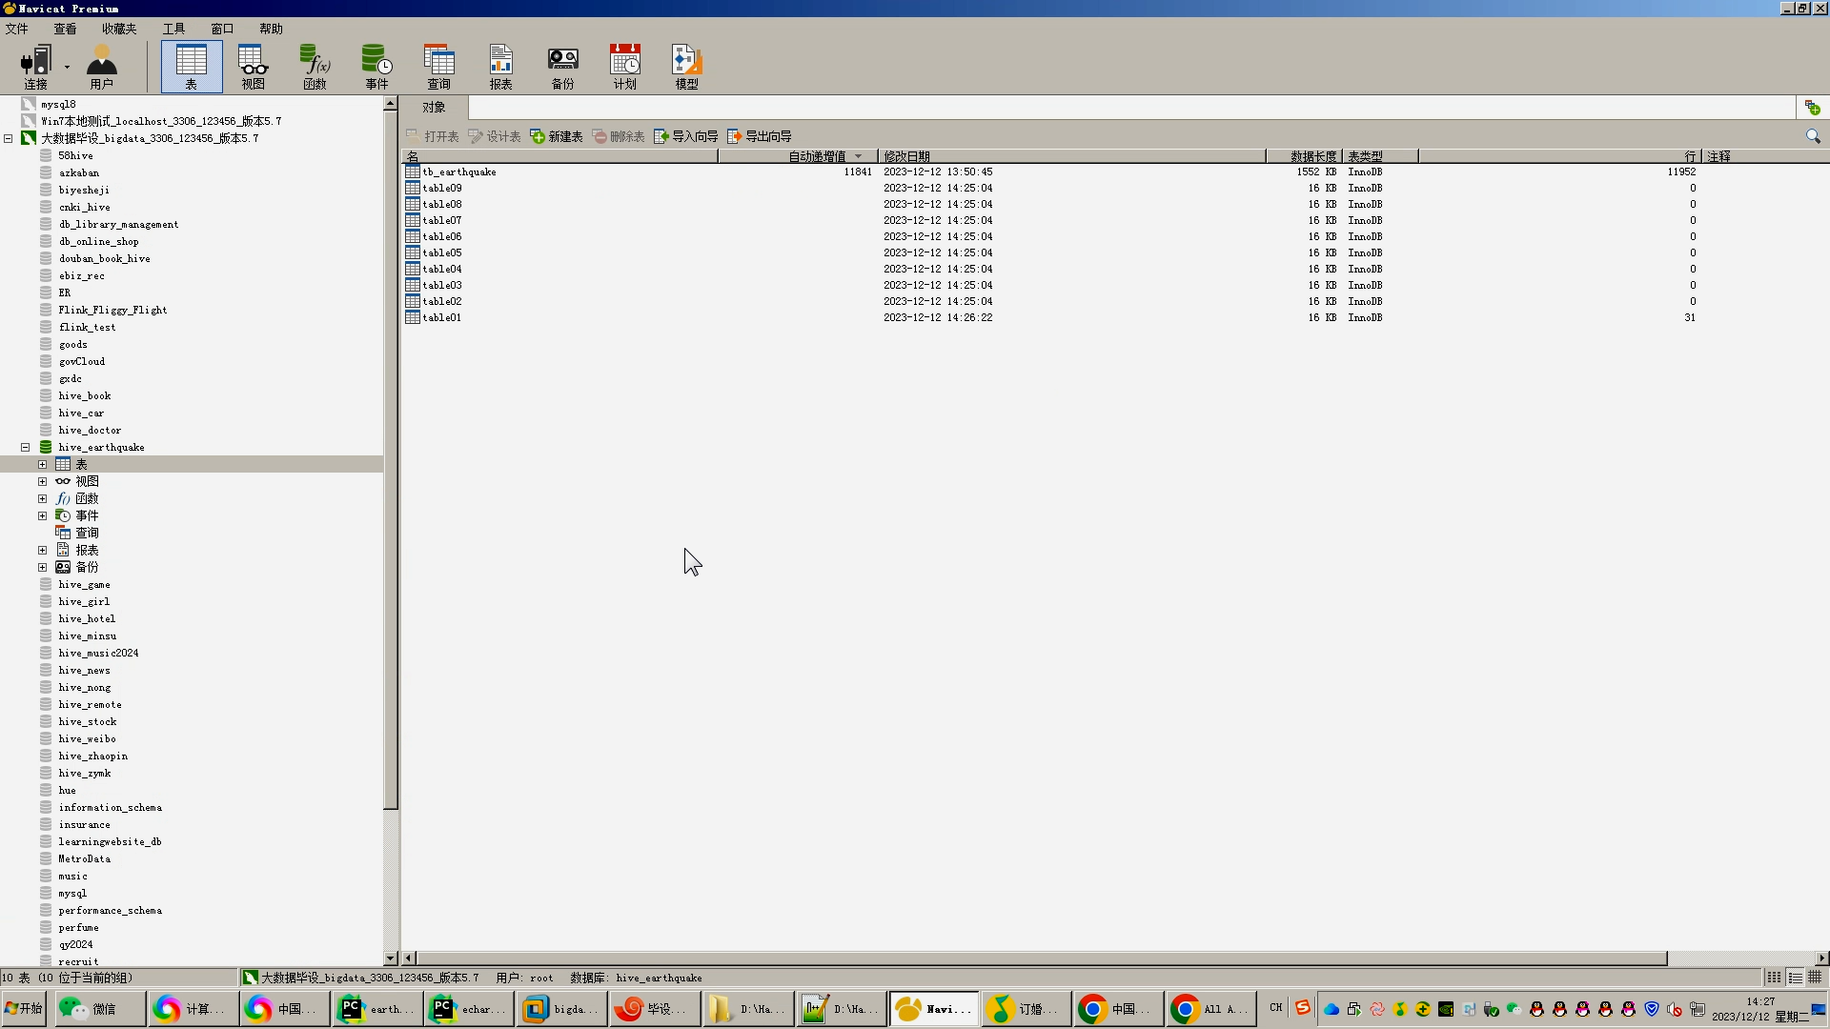Switch to ER diagram view icon

coord(1816,978)
